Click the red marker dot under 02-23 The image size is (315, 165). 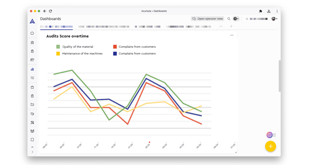149,142
